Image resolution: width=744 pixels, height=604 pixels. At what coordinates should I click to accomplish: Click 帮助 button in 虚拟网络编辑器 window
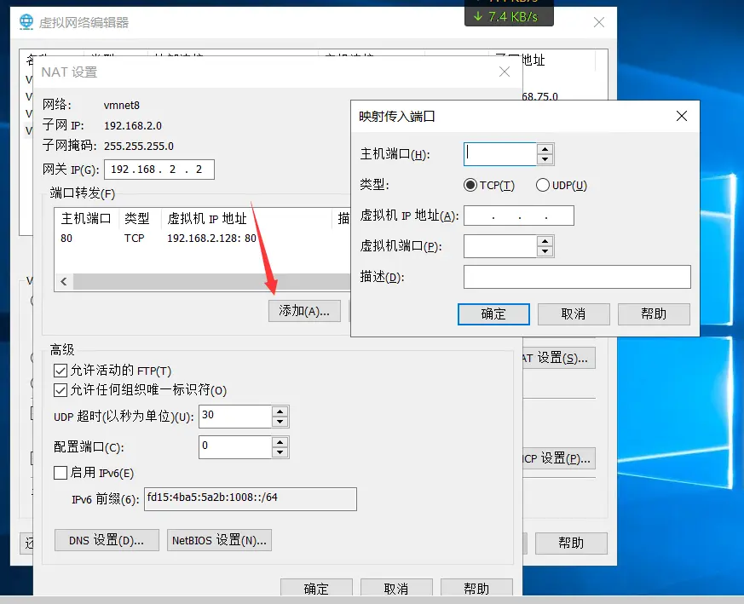click(571, 544)
